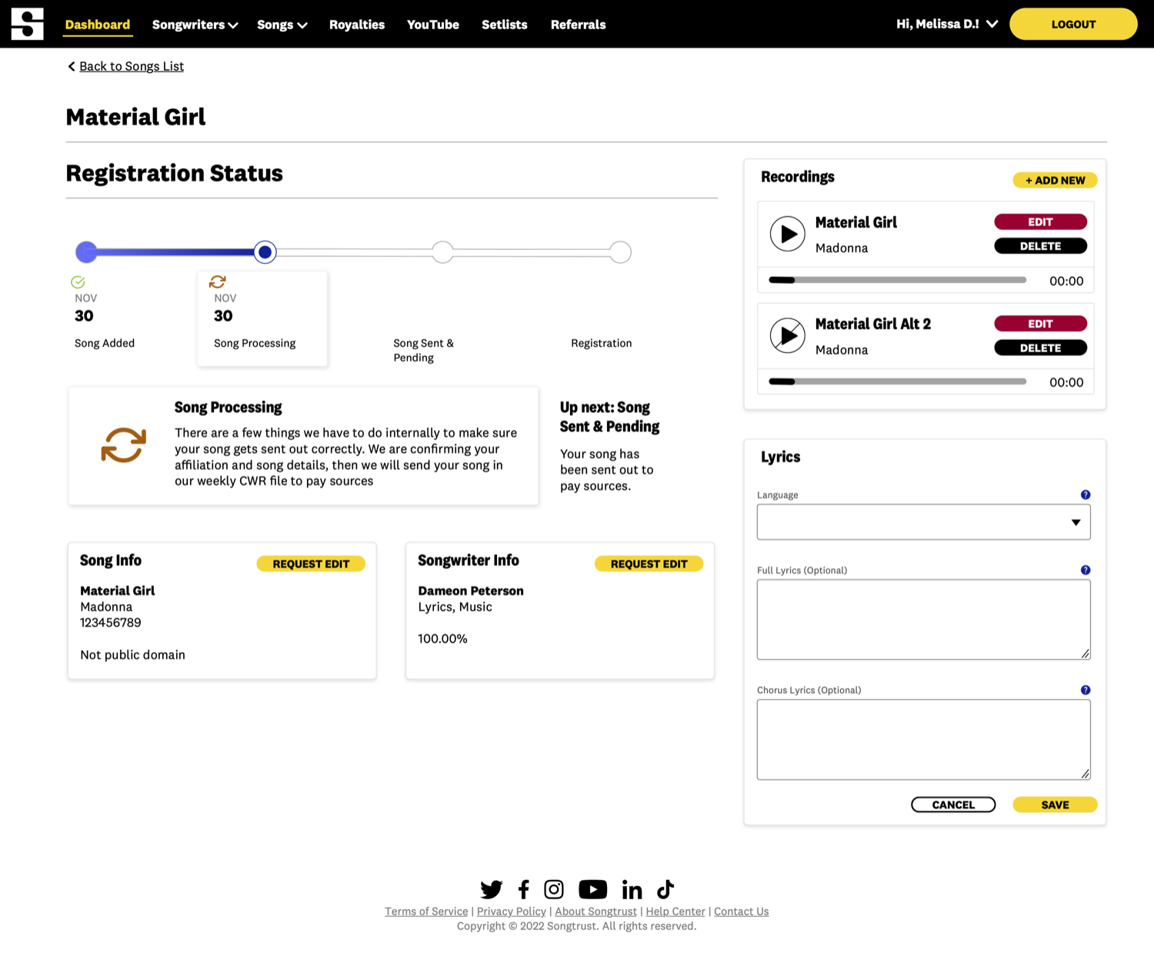
Task: Delete the Material Girl recording
Action: click(x=1040, y=246)
